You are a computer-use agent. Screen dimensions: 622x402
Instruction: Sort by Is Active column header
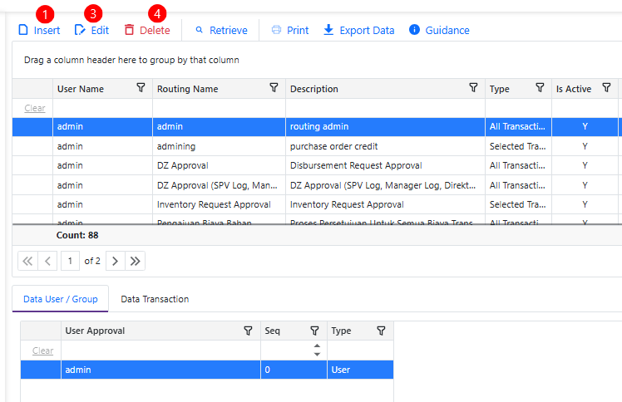pos(574,89)
